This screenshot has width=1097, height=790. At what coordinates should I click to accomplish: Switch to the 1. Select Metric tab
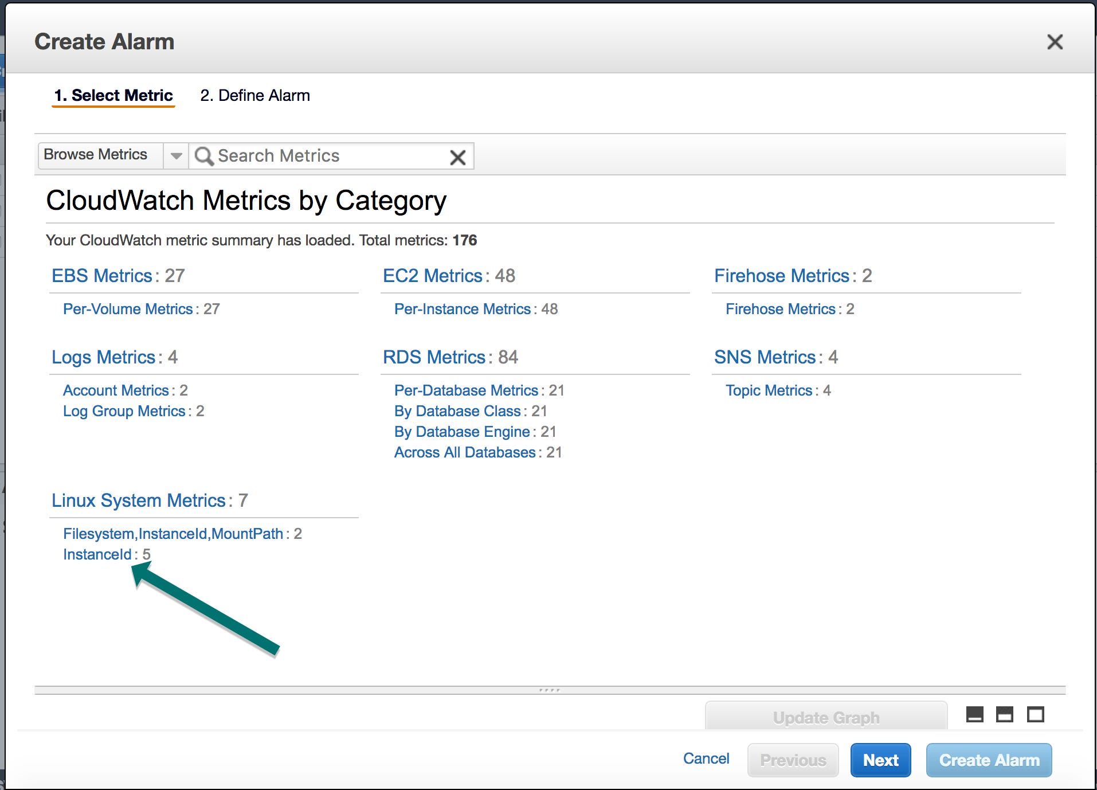pos(113,96)
